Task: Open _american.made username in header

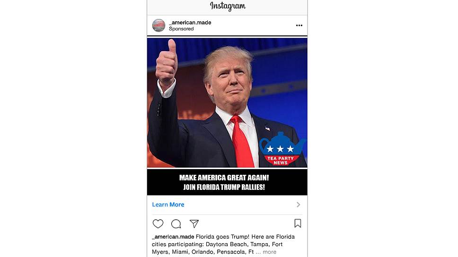Action: (190, 23)
